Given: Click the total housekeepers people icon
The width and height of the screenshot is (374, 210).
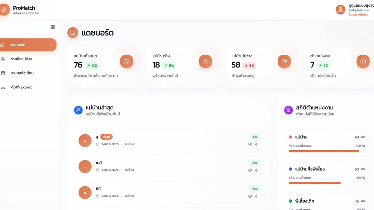Looking at the screenshot, I should pos(127,61).
